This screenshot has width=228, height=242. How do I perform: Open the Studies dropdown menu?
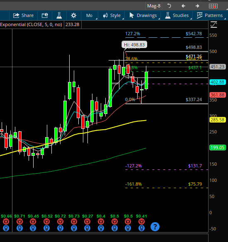click(177, 15)
